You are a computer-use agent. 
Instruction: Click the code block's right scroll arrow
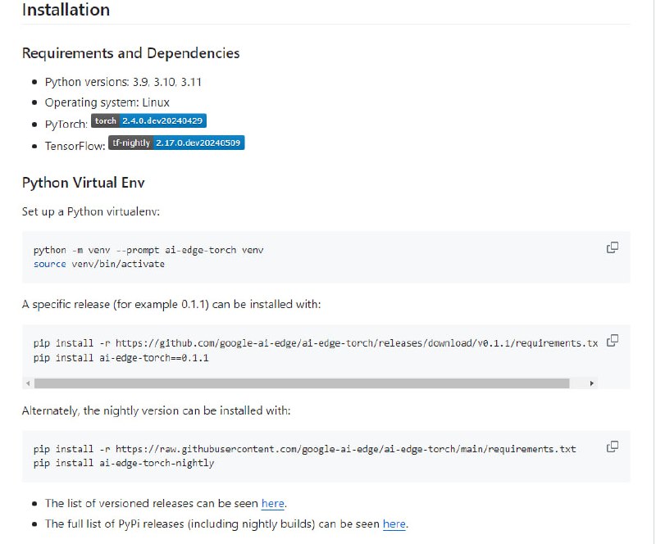tap(592, 383)
